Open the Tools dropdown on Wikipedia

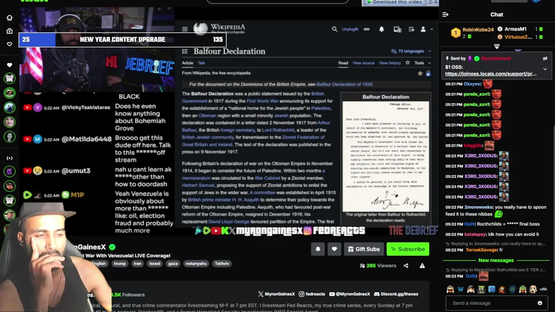click(x=422, y=63)
